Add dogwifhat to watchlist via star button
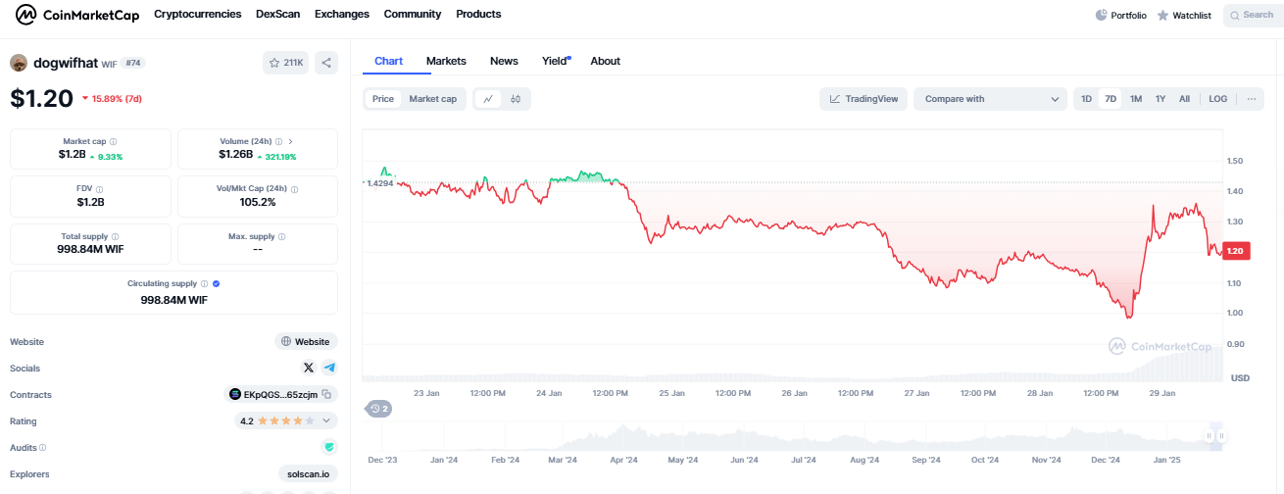The height and width of the screenshot is (494, 1284). [x=285, y=63]
